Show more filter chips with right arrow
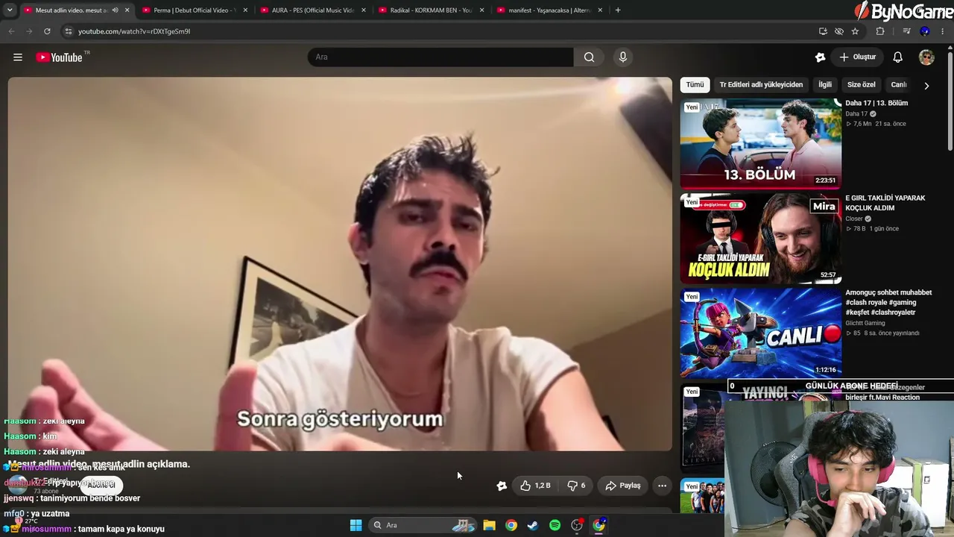The height and width of the screenshot is (537, 954). point(926,85)
